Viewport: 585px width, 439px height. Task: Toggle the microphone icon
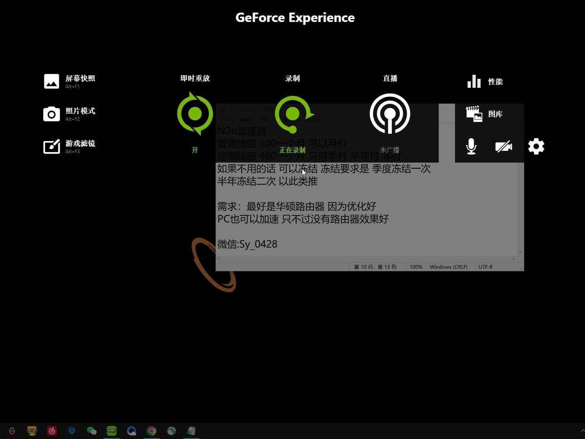click(x=471, y=146)
